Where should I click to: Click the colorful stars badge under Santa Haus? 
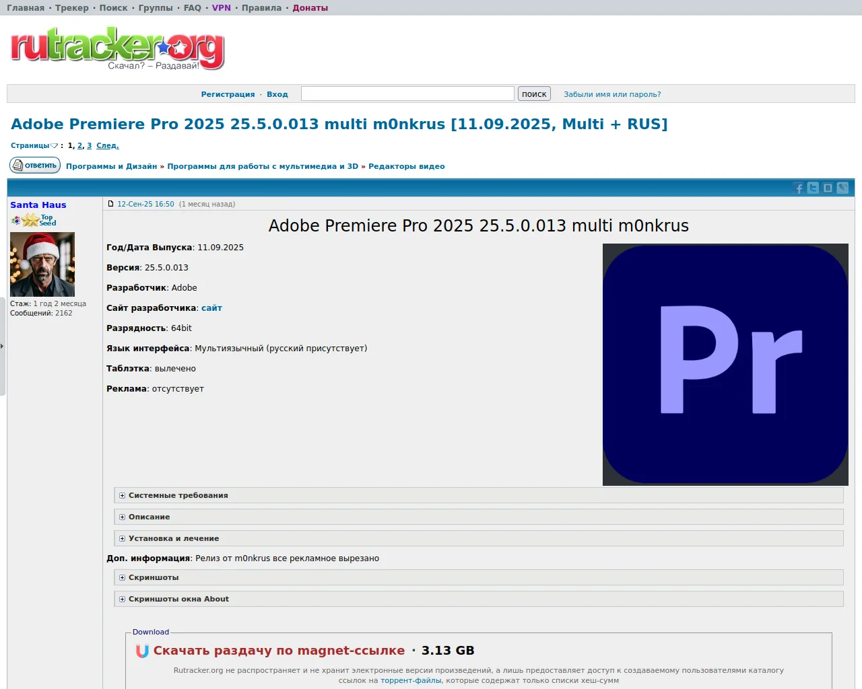(x=15, y=220)
